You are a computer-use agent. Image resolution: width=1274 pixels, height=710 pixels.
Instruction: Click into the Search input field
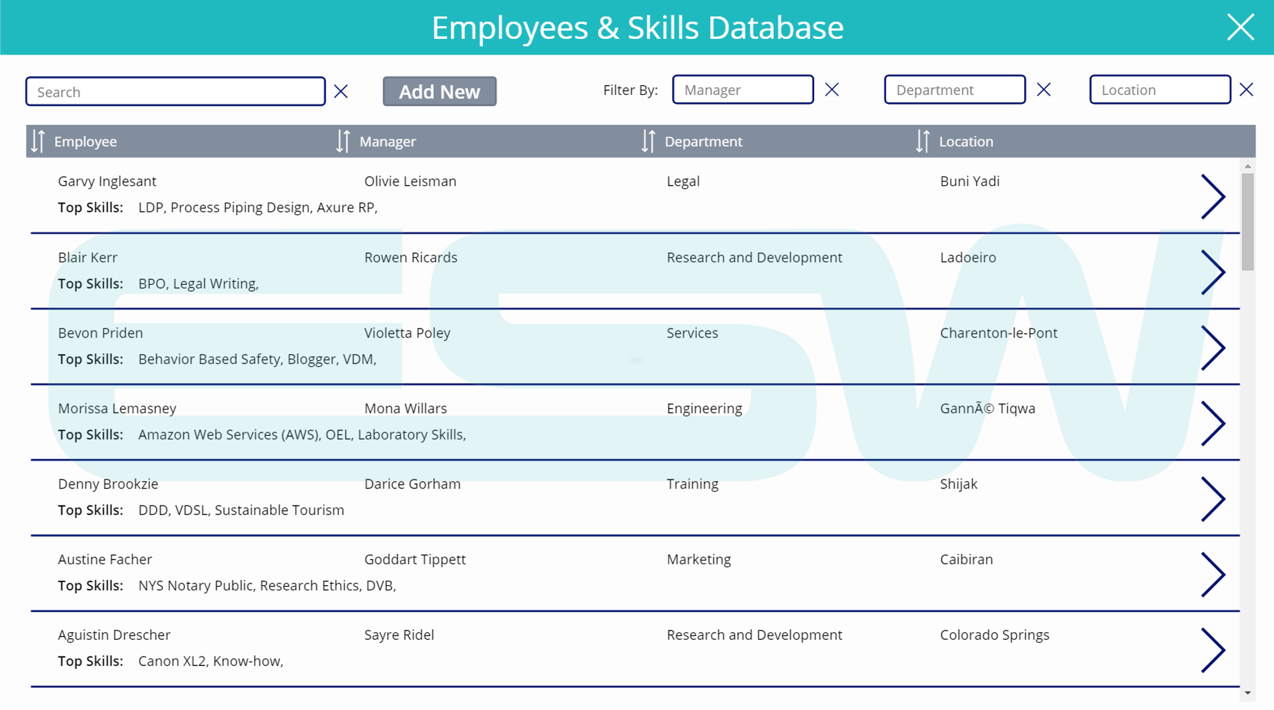pyautogui.click(x=175, y=92)
